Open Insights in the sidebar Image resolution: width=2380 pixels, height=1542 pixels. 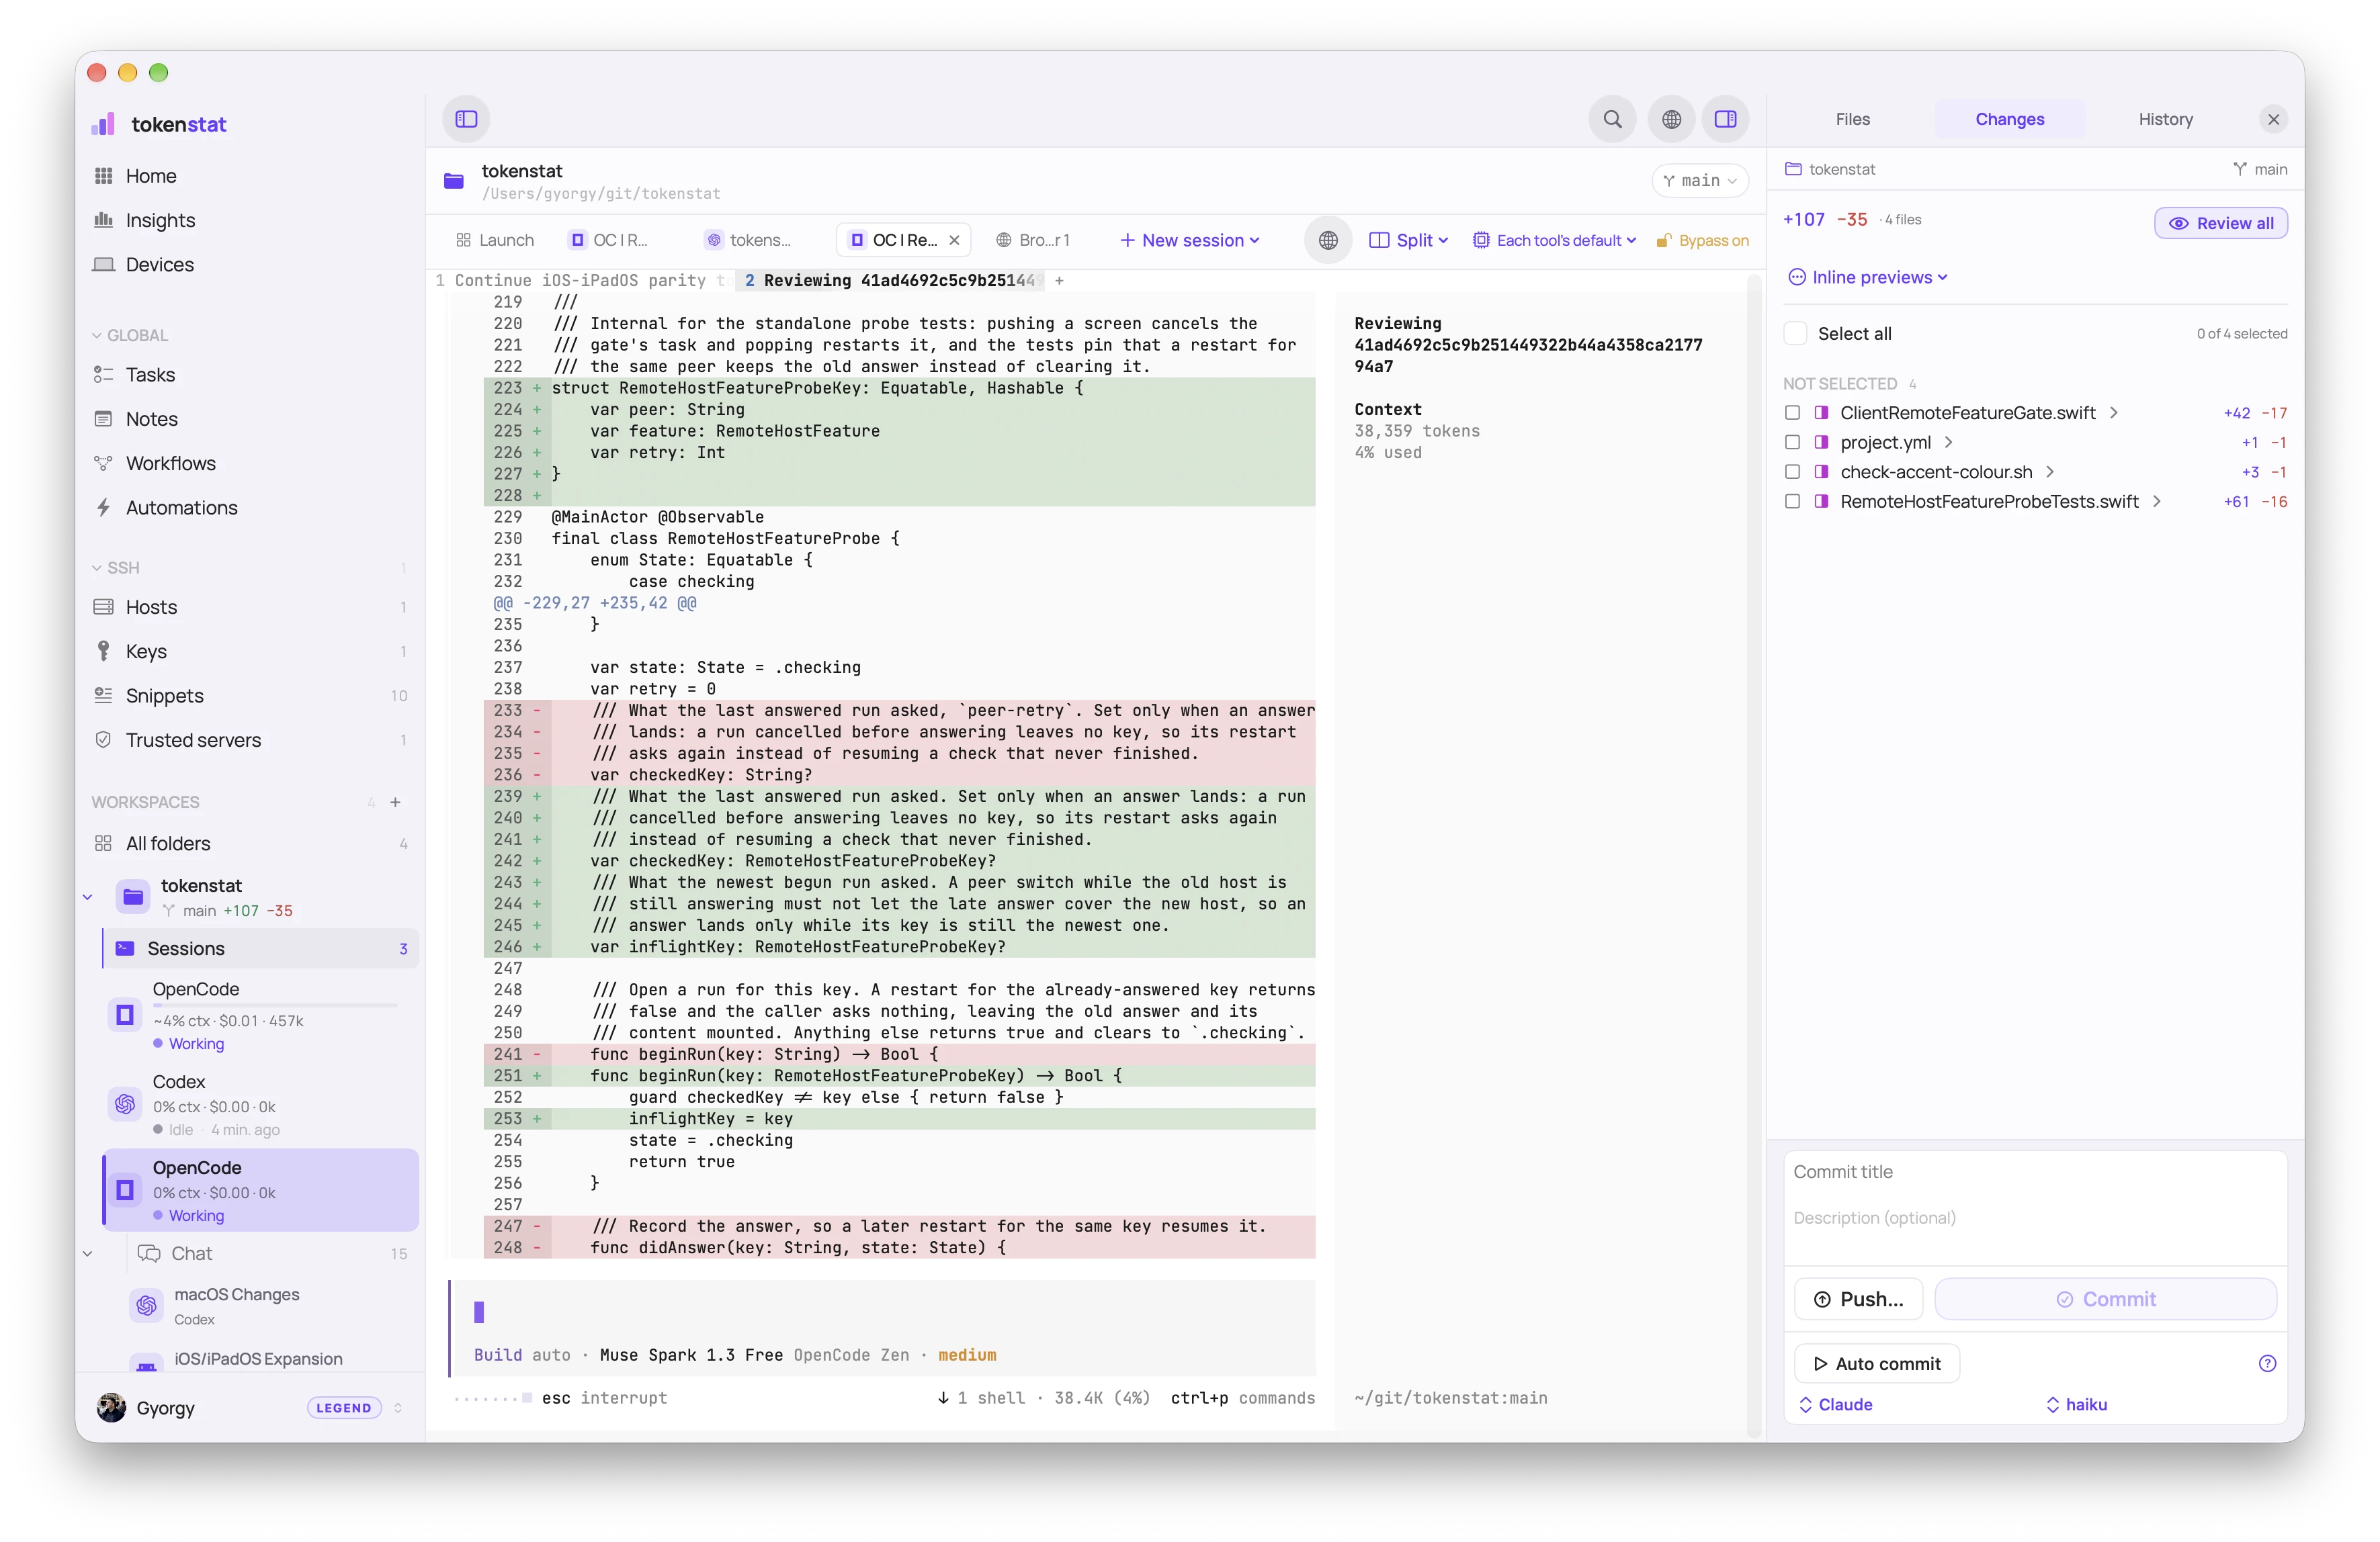160,220
